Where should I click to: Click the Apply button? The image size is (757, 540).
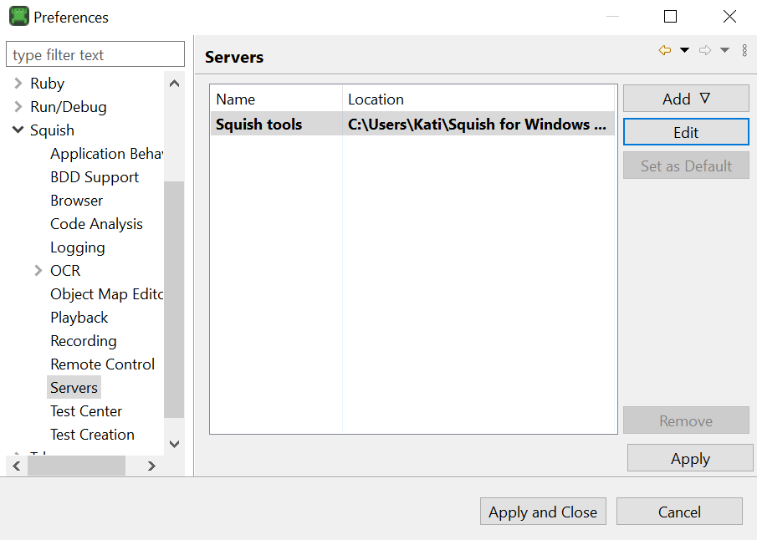[690, 458]
